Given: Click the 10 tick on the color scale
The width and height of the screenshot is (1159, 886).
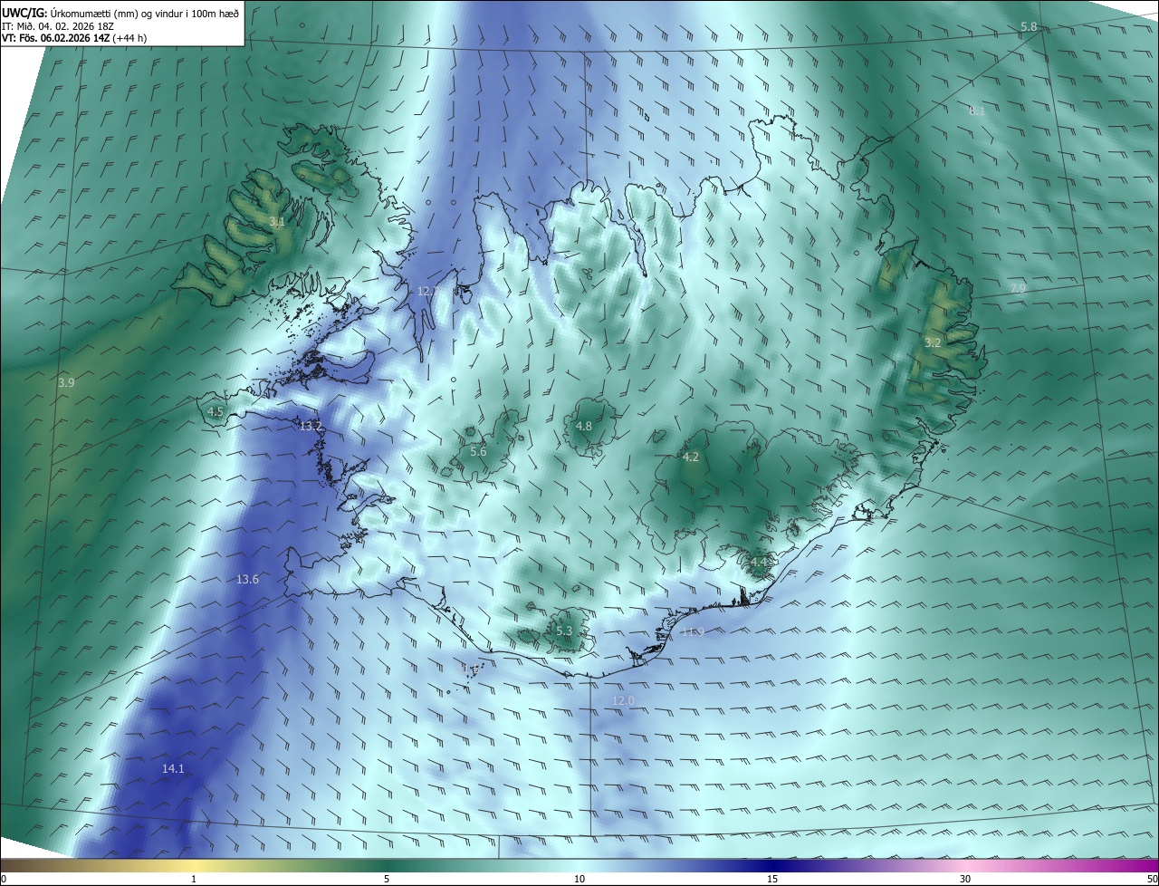Looking at the screenshot, I should [579, 880].
